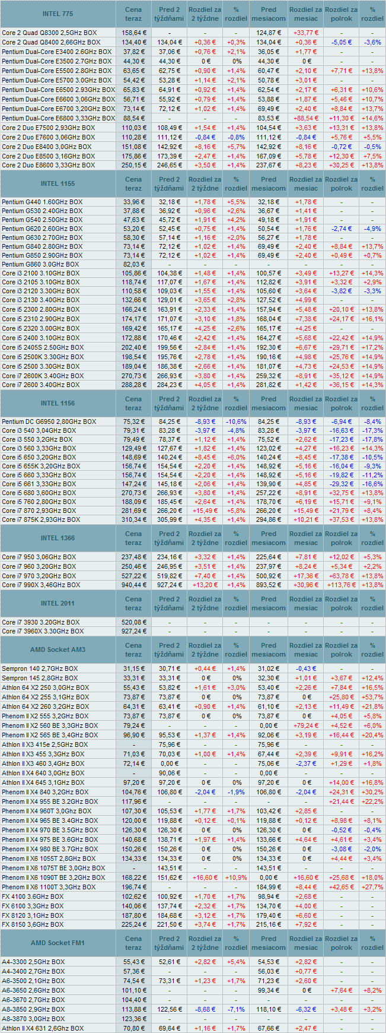The image size is (386, 1033).
Task: Click the INTEL 2011 section header
Action: pyautogui.click(x=58, y=603)
